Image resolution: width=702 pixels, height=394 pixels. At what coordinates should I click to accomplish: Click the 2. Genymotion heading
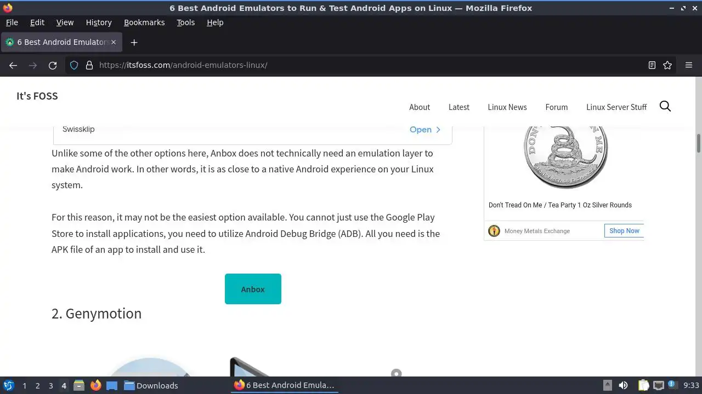pyautogui.click(x=97, y=314)
